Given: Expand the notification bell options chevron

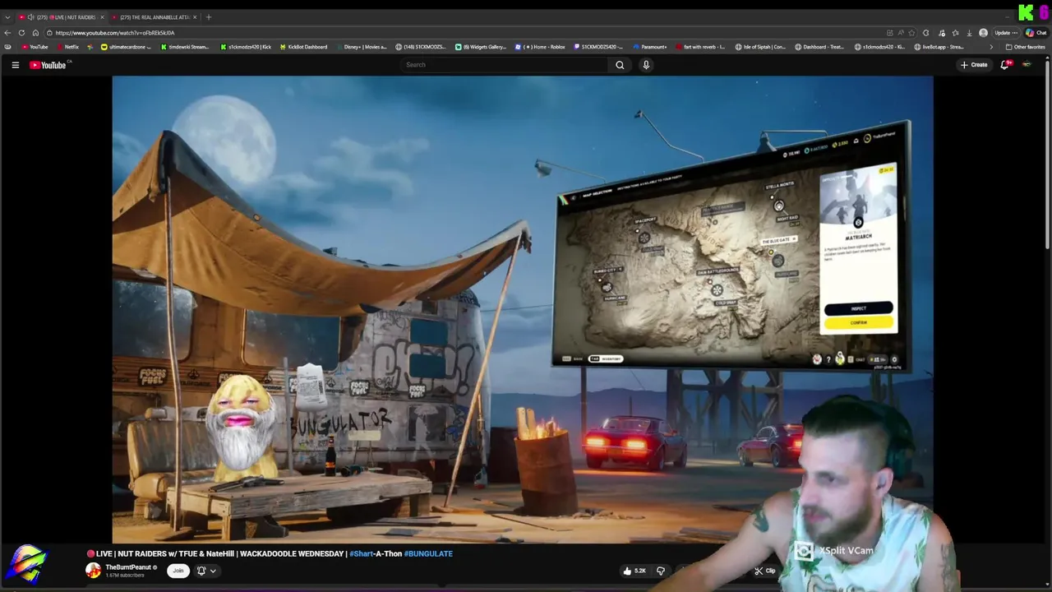Looking at the screenshot, I should click(x=213, y=571).
